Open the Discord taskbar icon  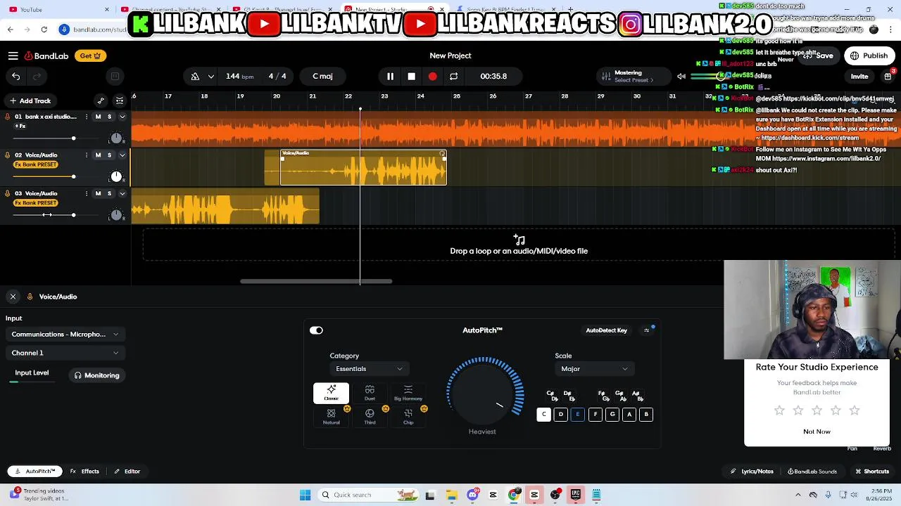[472, 495]
